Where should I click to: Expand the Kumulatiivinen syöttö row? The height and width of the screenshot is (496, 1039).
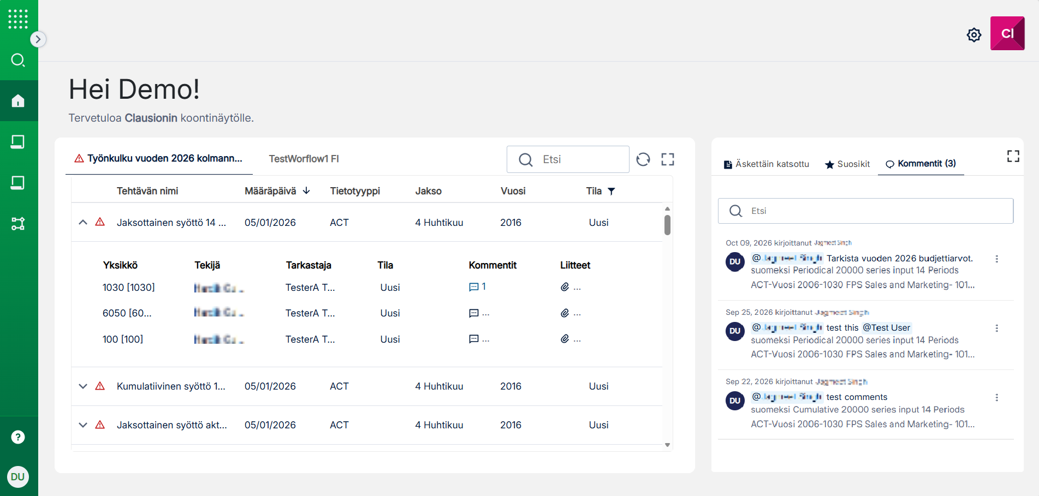[83, 386]
